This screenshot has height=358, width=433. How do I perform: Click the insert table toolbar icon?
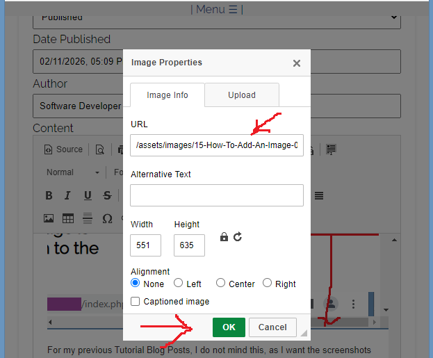pos(68,218)
